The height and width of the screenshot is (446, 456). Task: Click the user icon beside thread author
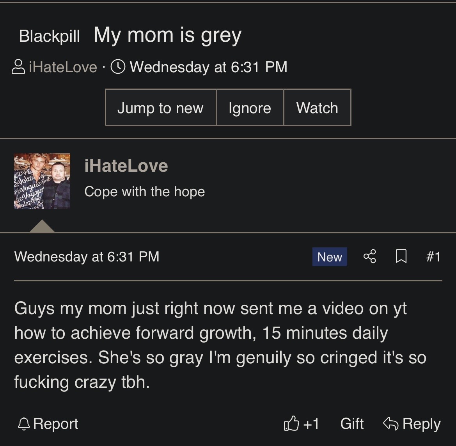point(18,67)
